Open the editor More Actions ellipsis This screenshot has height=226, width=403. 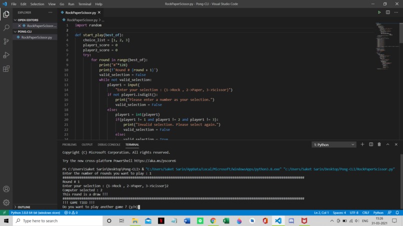click(x=396, y=12)
